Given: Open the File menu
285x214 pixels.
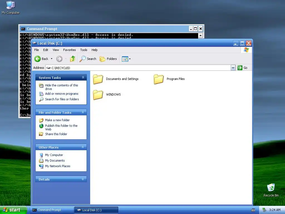Looking at the screenshot, I should click(x=36, y=50).
